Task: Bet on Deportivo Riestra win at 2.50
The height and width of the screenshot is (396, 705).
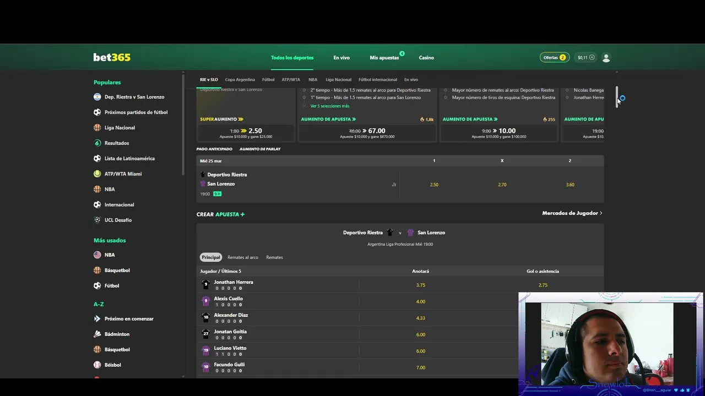Action: (x=434, y=185)
